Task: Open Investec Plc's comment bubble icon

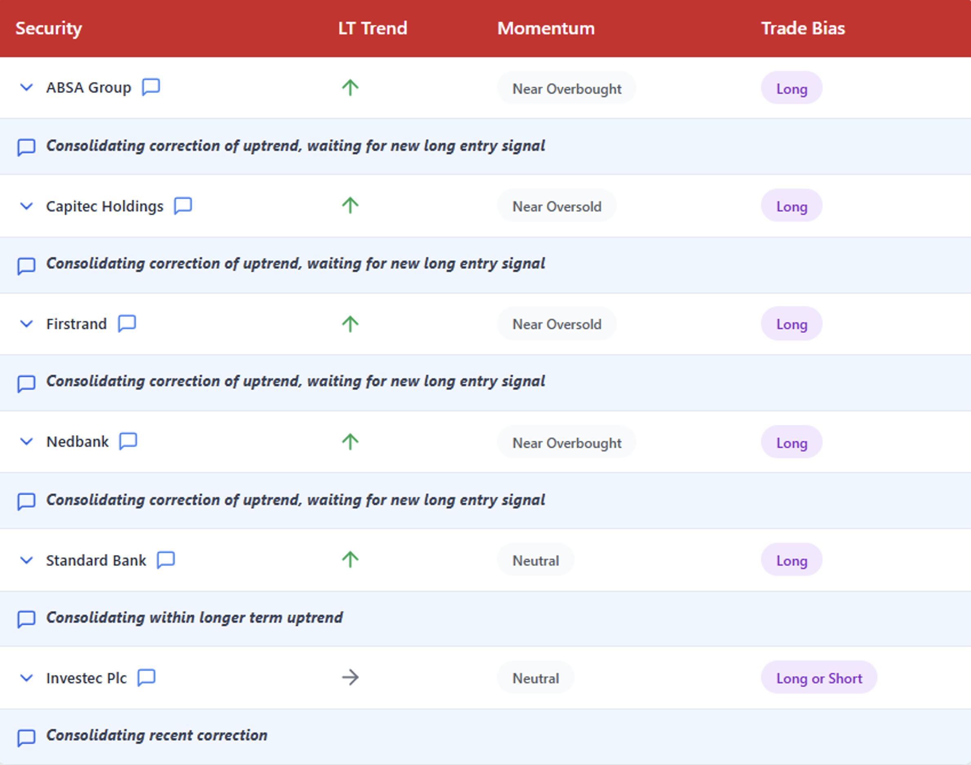Action: point(146,678)
